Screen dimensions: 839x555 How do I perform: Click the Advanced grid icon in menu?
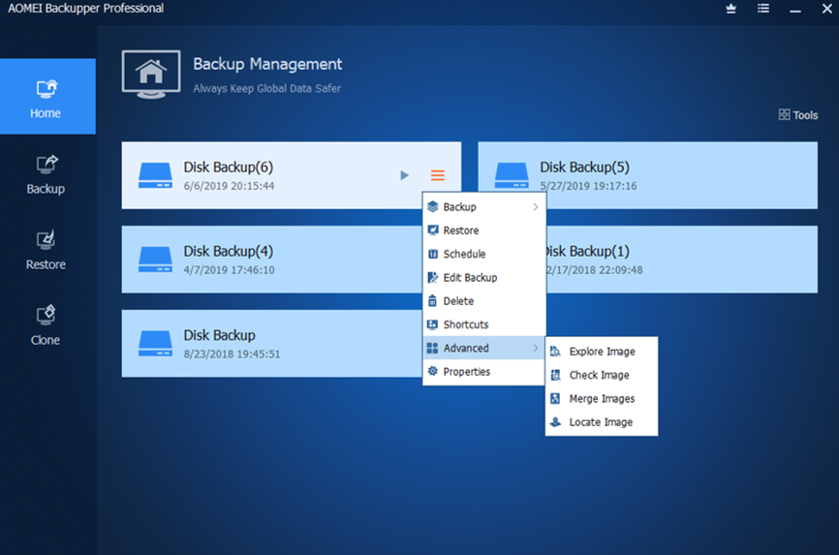[x=433, y=349]
